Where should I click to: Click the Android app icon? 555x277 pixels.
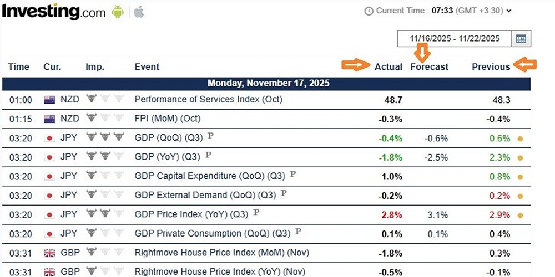(117, 12)
